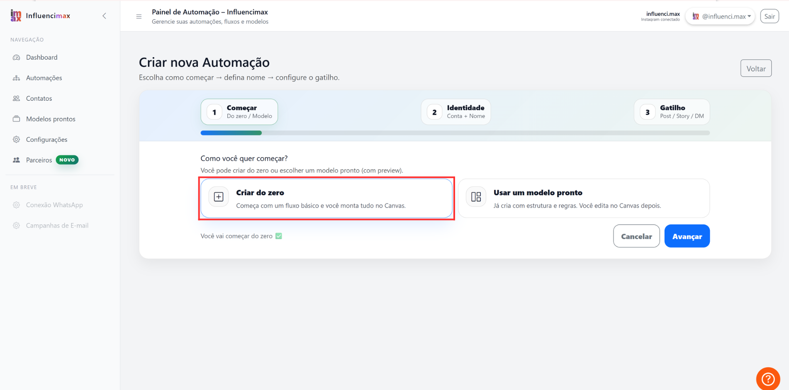Go to Automações in the navigation
The height and width of the screenshot is (390, 789).
[44, 78]
